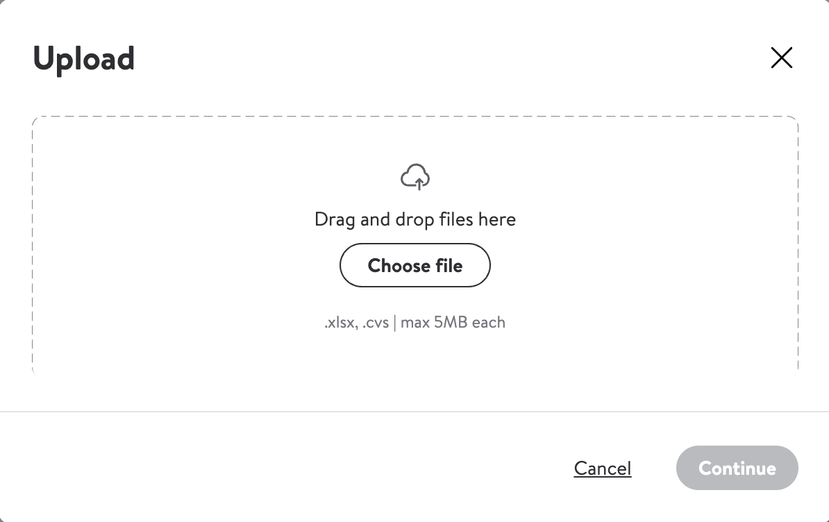Proceed with the Continue button
The width and height of the screenshot is (829, 522).
click(x=737, y=468)
